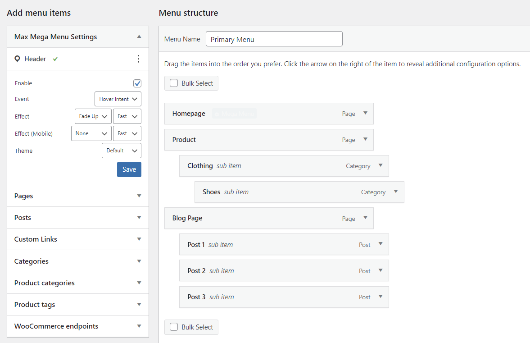
Task: Check the bottom Bulk Select checkbox
Action: 173,327
